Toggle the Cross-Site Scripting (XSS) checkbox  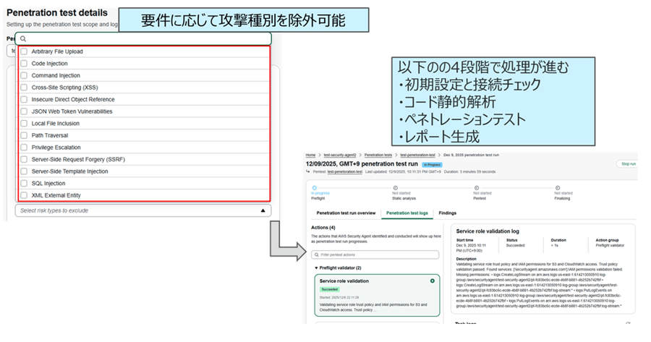coord(25,87)
